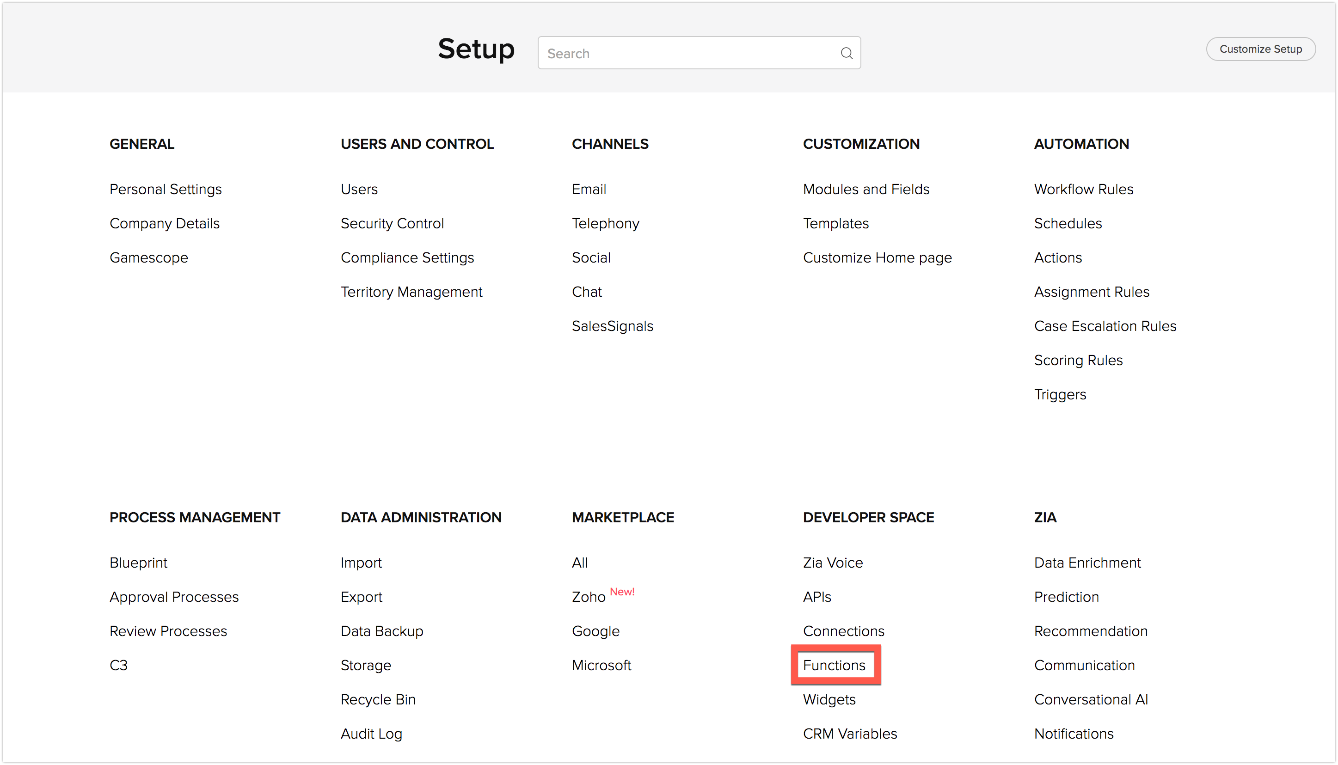The image size is (1338, 765).
Task: Open the Recycle Bin link
Action: [x=378, y=699]
